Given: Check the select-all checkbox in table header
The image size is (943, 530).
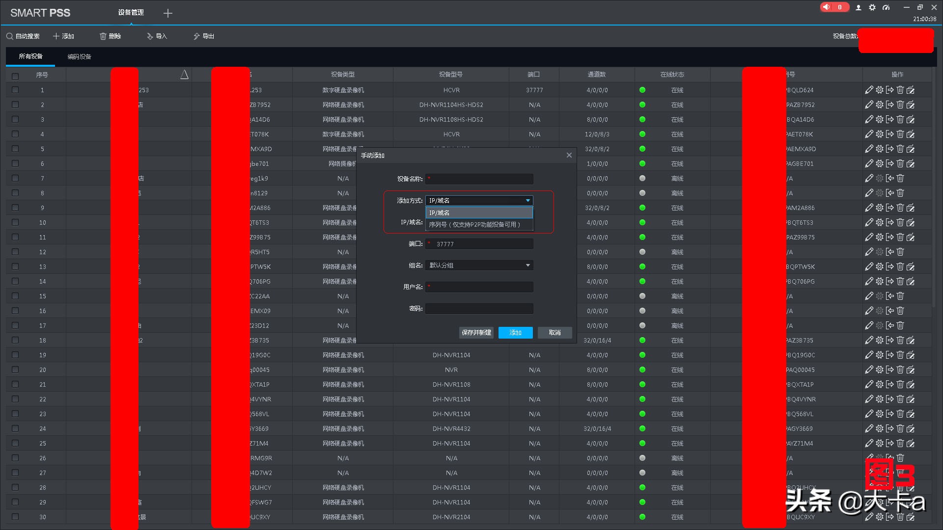Looking at the screenshot, I should pyautogui.click(x=15, y=76).
